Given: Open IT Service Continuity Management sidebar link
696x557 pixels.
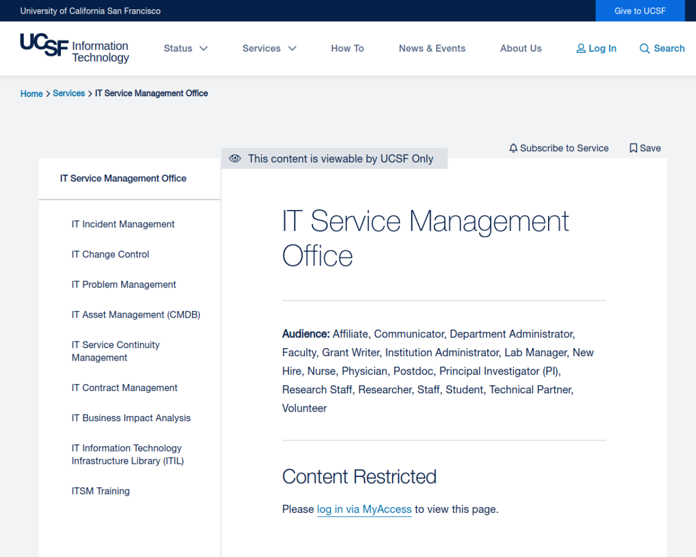Looking at the screenshot, I should [x=116, y=351].
